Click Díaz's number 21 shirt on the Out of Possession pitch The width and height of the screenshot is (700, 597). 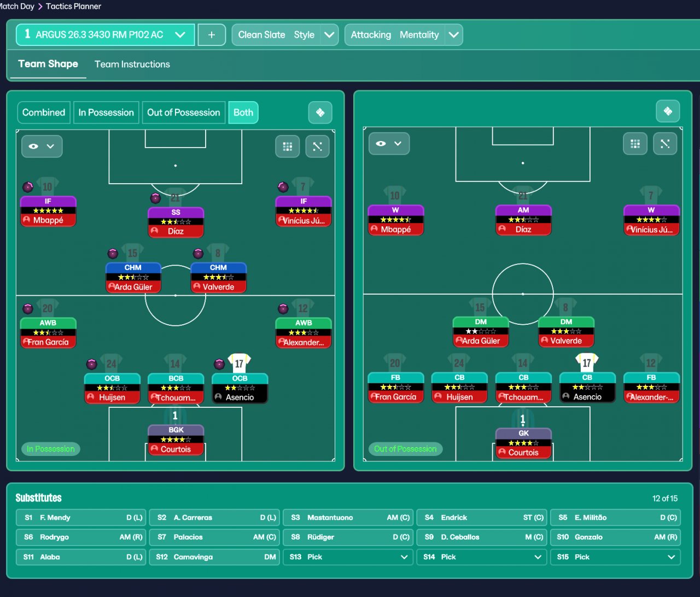tap(523, 195)
